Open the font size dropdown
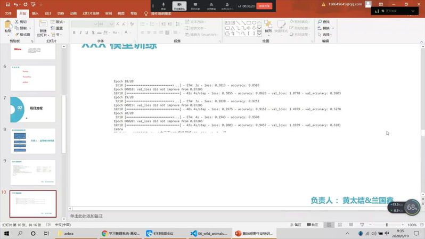425x239 pixels. pyautogui.click(x=112, y=24)
